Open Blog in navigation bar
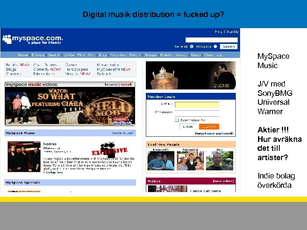Viewport: 307px width, 230px height. point(103,55)
